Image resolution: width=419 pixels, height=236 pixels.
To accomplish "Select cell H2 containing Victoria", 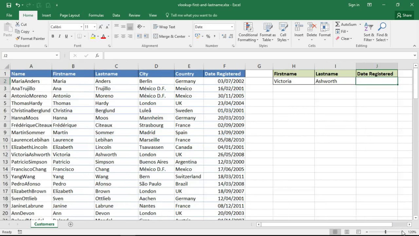I will click(x=293, y=81).
